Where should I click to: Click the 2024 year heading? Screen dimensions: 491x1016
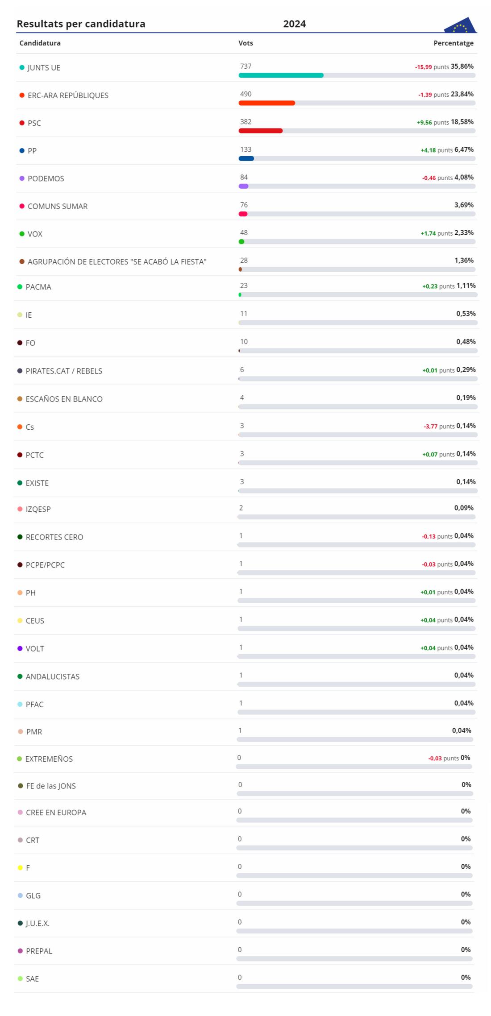pos(295,24)
